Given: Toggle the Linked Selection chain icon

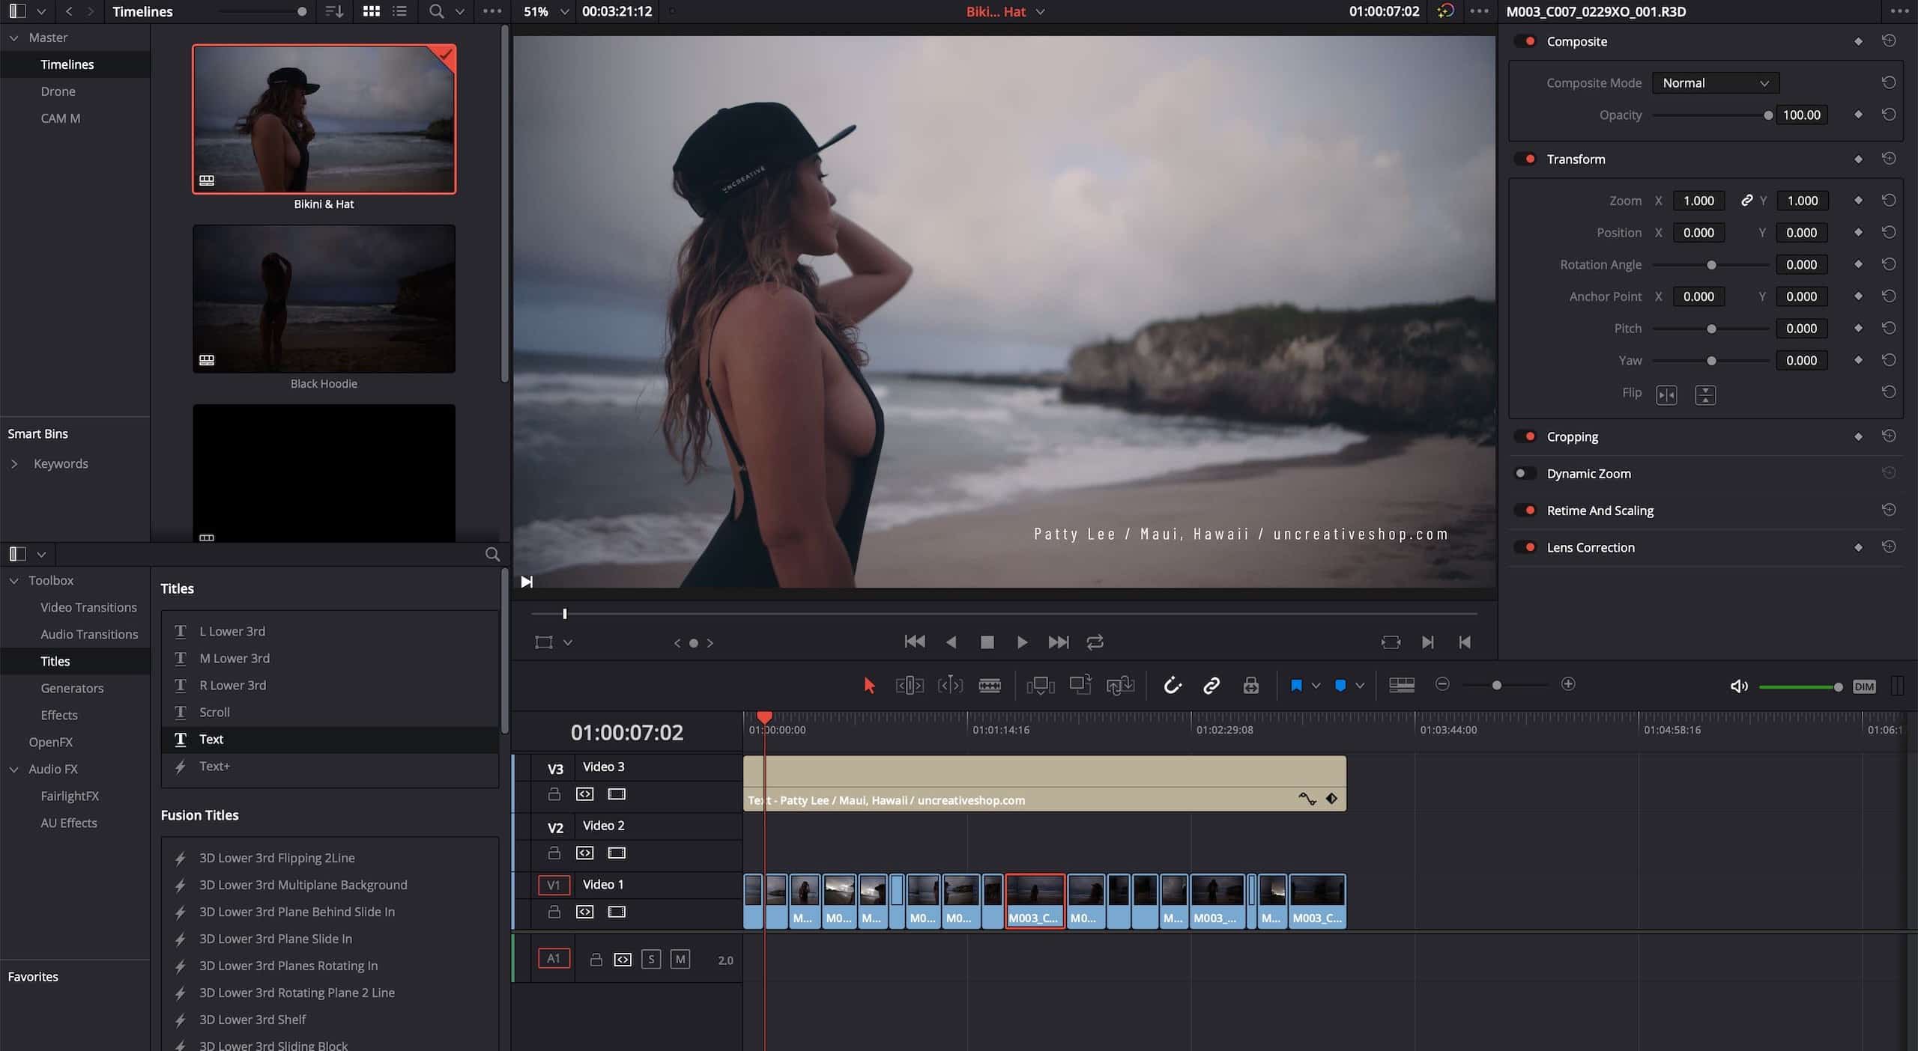Looking at the screenshot, I should point(1211,685).
